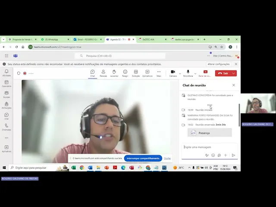This screenshot has height=207, width=276.
Task: Click Interromper compartilhamento button
Action: pyautogui.click(x=143, y=158)
